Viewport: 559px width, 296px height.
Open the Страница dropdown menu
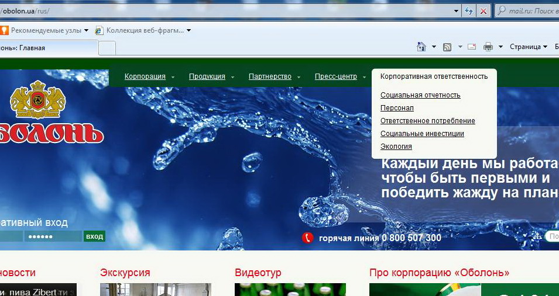pyautogui.click(x=528, y=47)
